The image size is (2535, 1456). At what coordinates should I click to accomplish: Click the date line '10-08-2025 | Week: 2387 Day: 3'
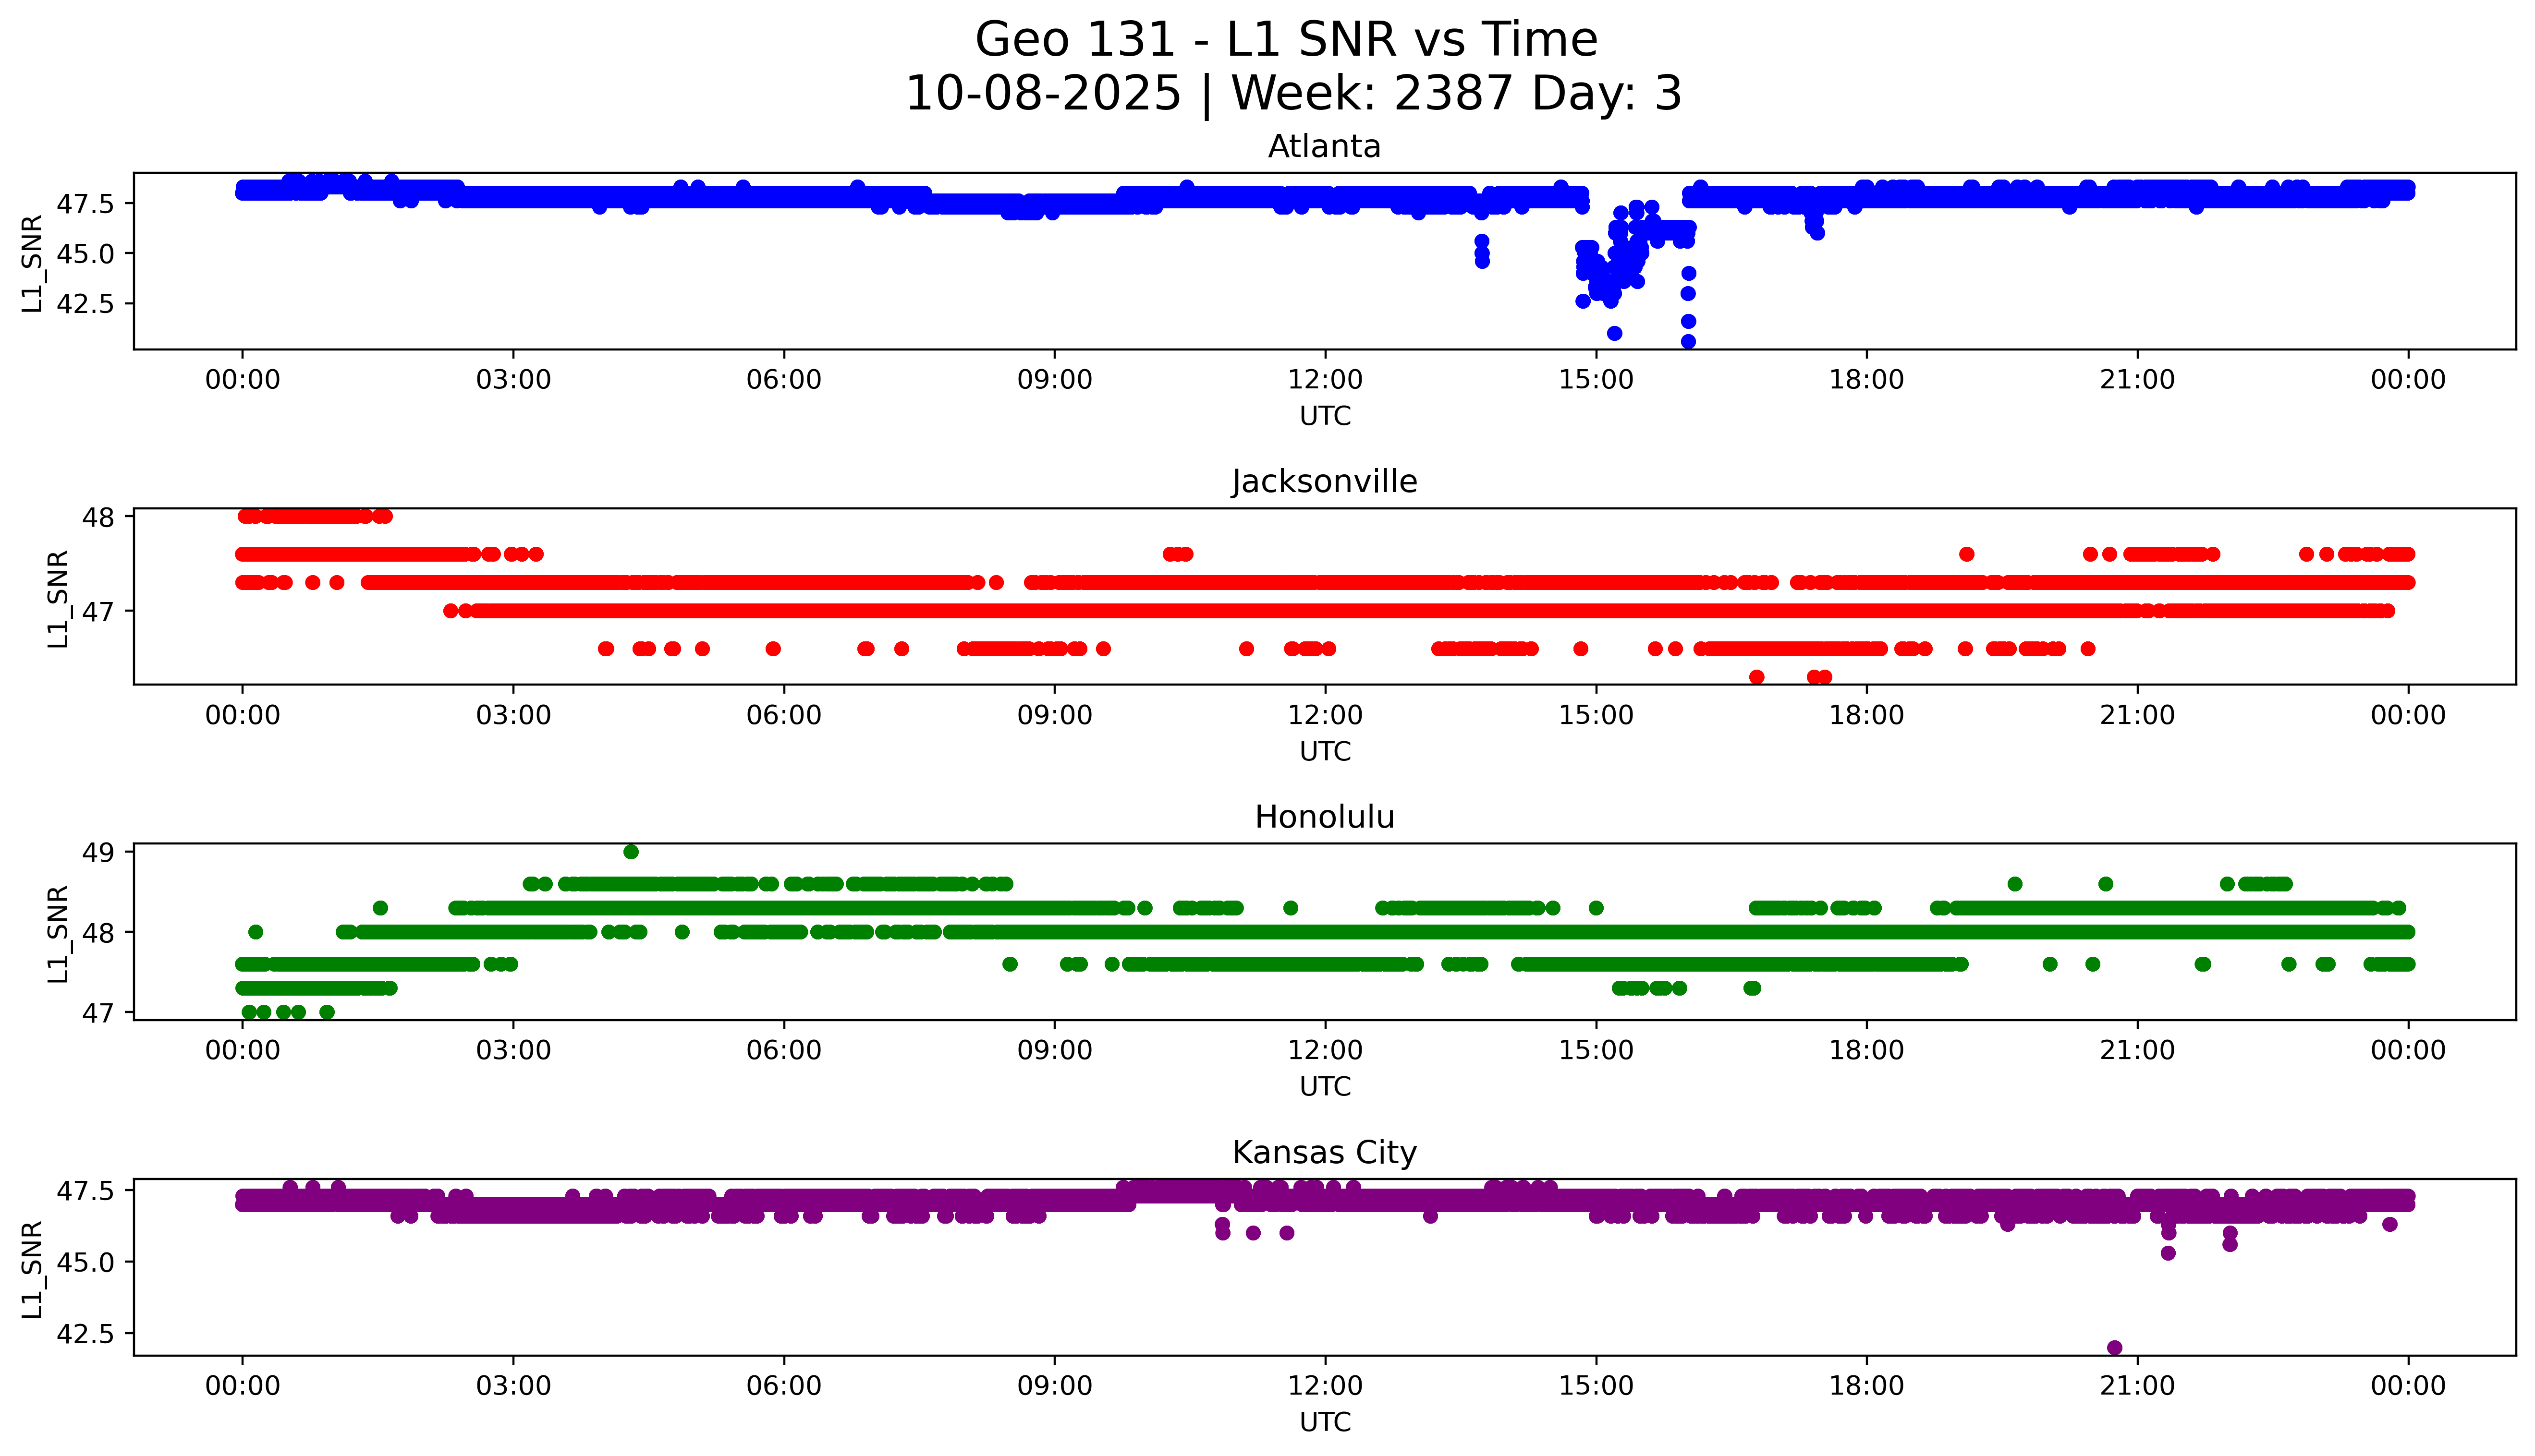click(1292, 94)
